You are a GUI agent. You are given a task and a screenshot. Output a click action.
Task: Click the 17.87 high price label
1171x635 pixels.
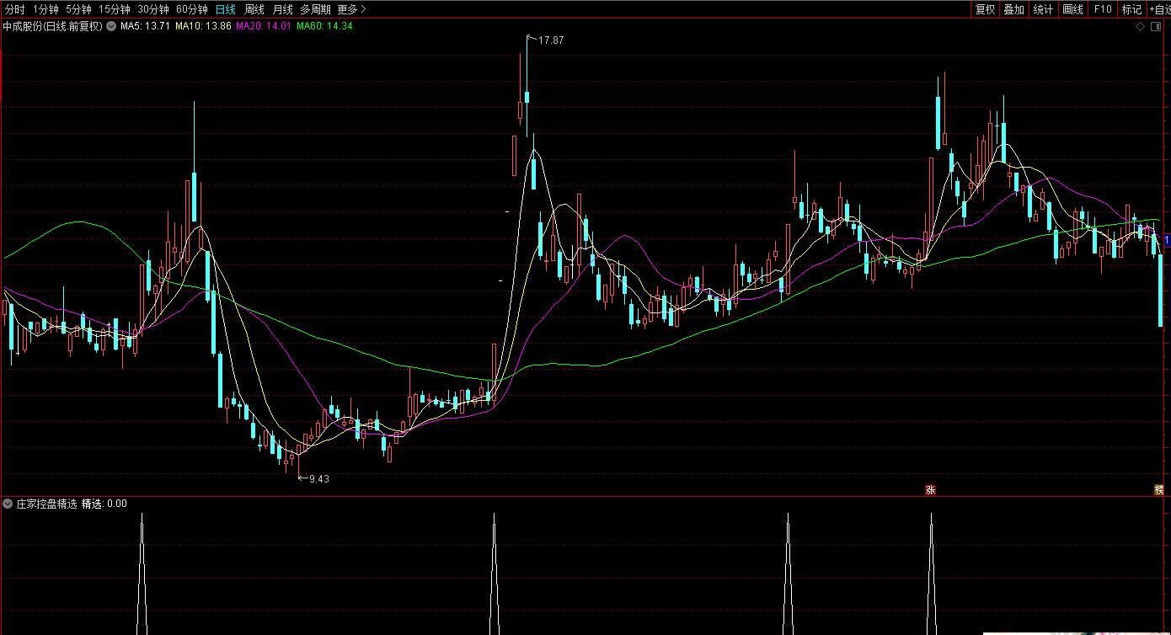pyautogui.click(x=551, y=40)
